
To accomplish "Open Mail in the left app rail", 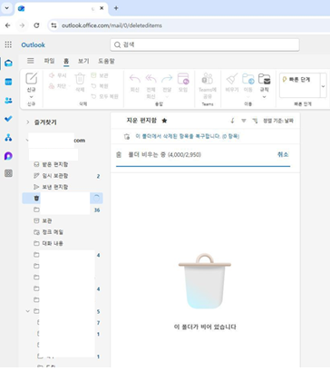I will pos(8,63).
